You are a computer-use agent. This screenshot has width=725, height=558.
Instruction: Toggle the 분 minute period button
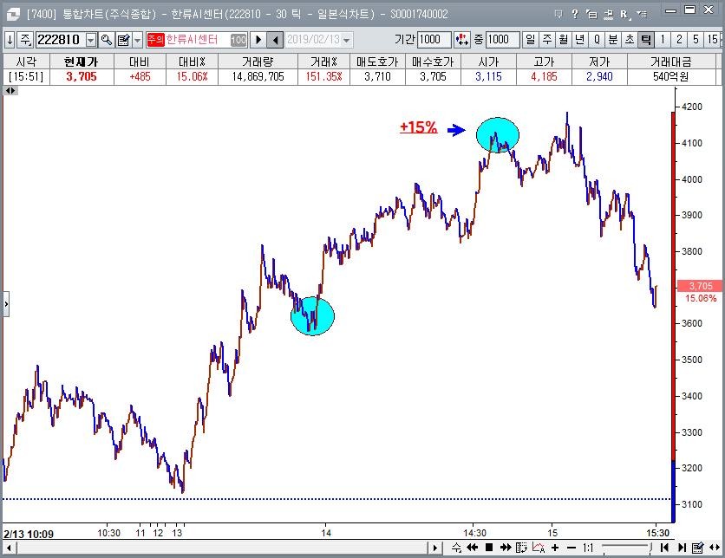(x=613, y=40)
